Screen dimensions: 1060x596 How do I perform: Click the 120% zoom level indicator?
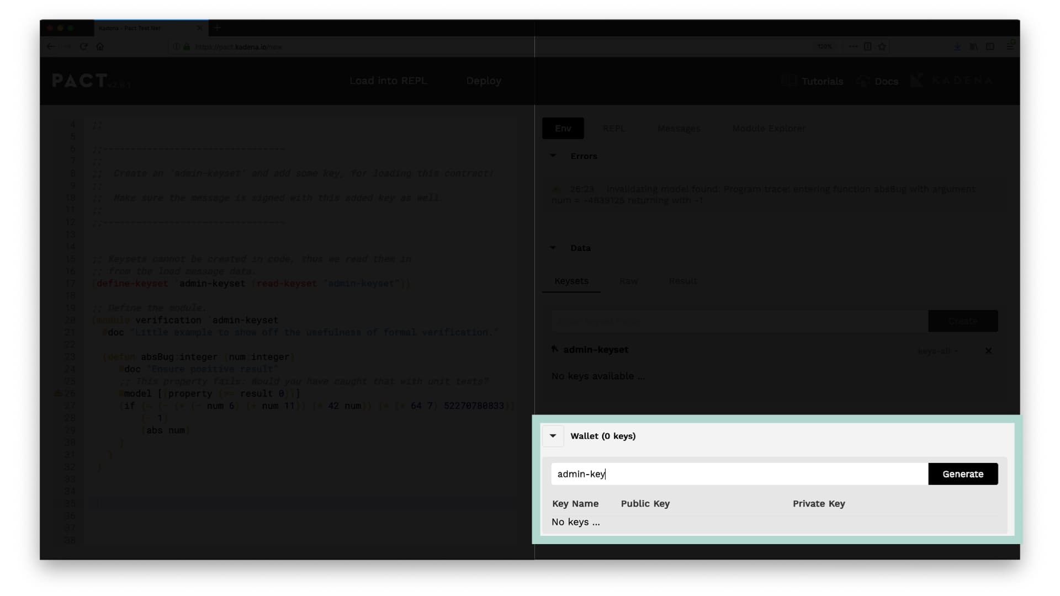[825, 47]
